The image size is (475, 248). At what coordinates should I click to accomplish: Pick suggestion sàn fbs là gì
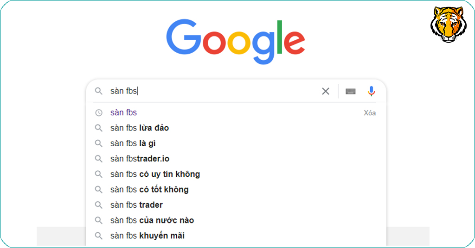(x=133, y=143)
